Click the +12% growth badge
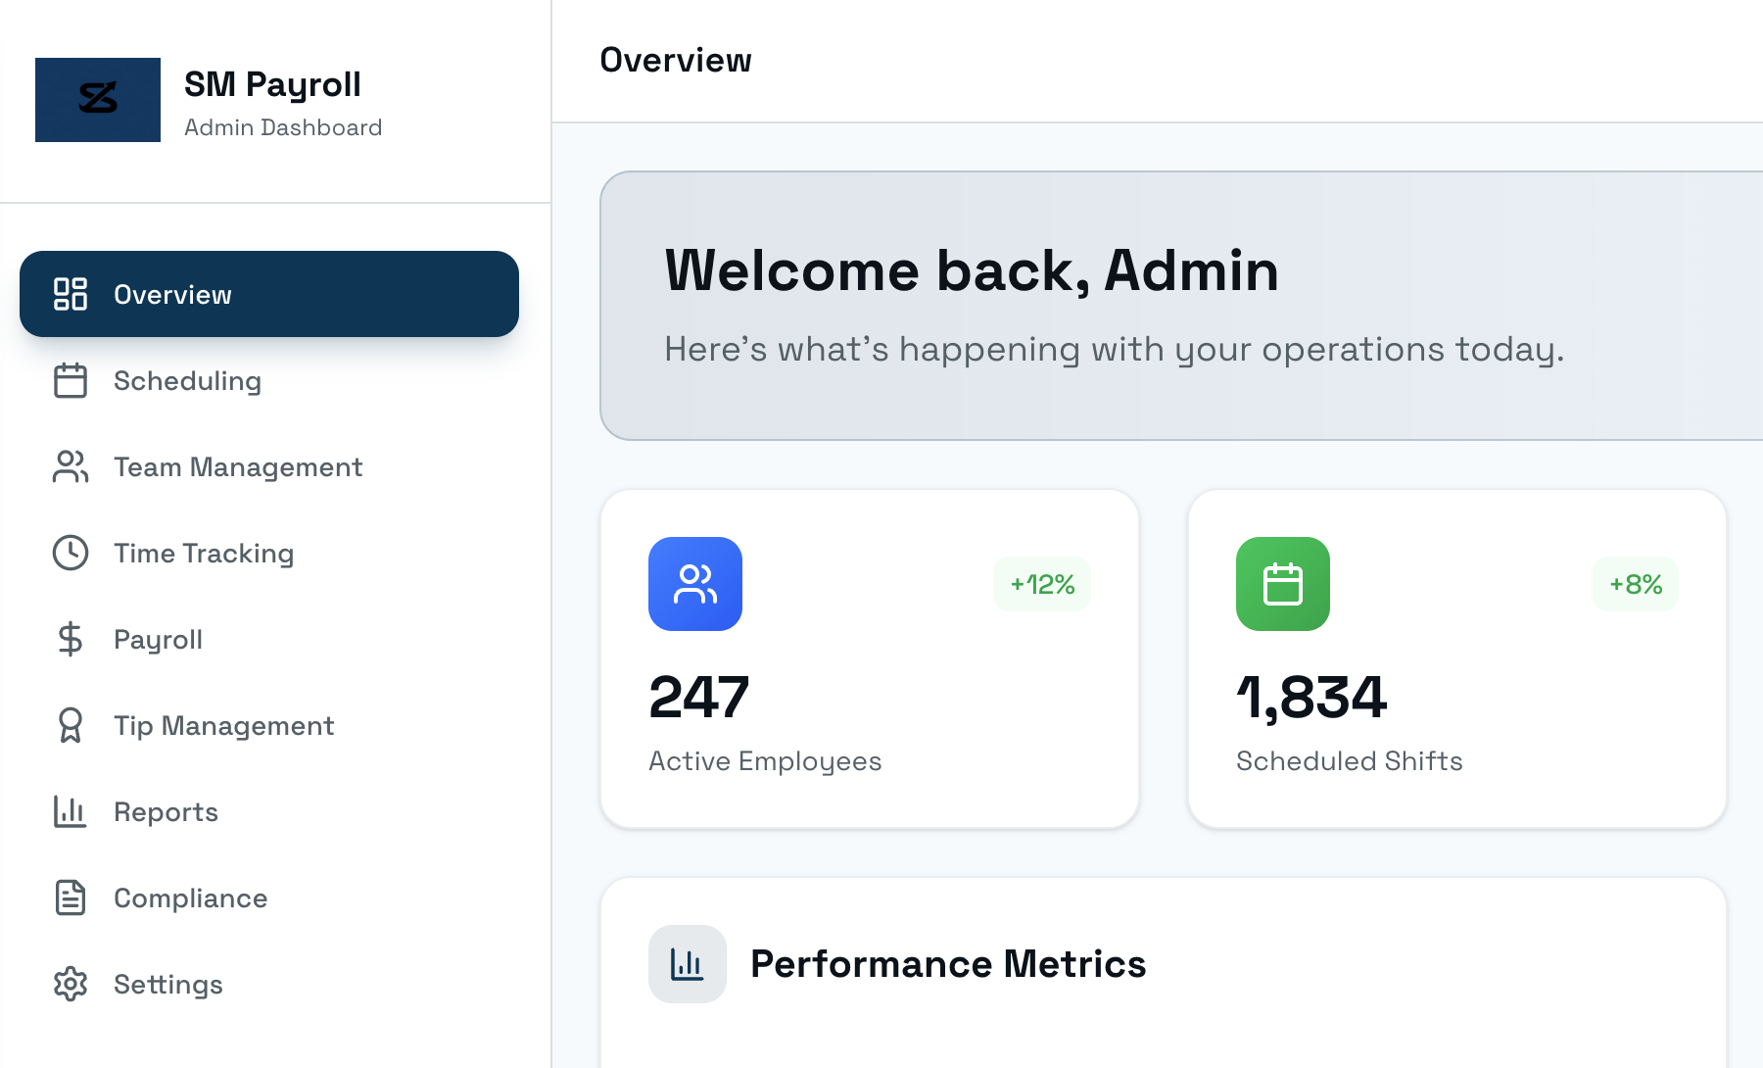 (1041, 584)
